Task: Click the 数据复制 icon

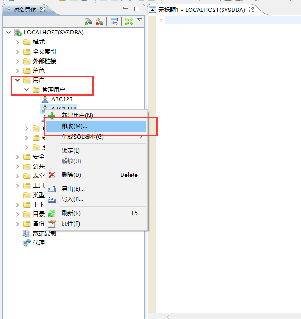Action: point(27,233)
